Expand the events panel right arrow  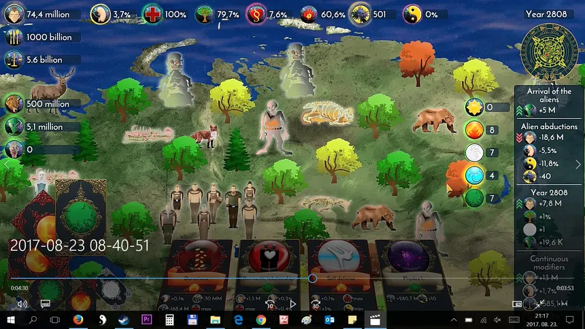click(x=578, y=164)
